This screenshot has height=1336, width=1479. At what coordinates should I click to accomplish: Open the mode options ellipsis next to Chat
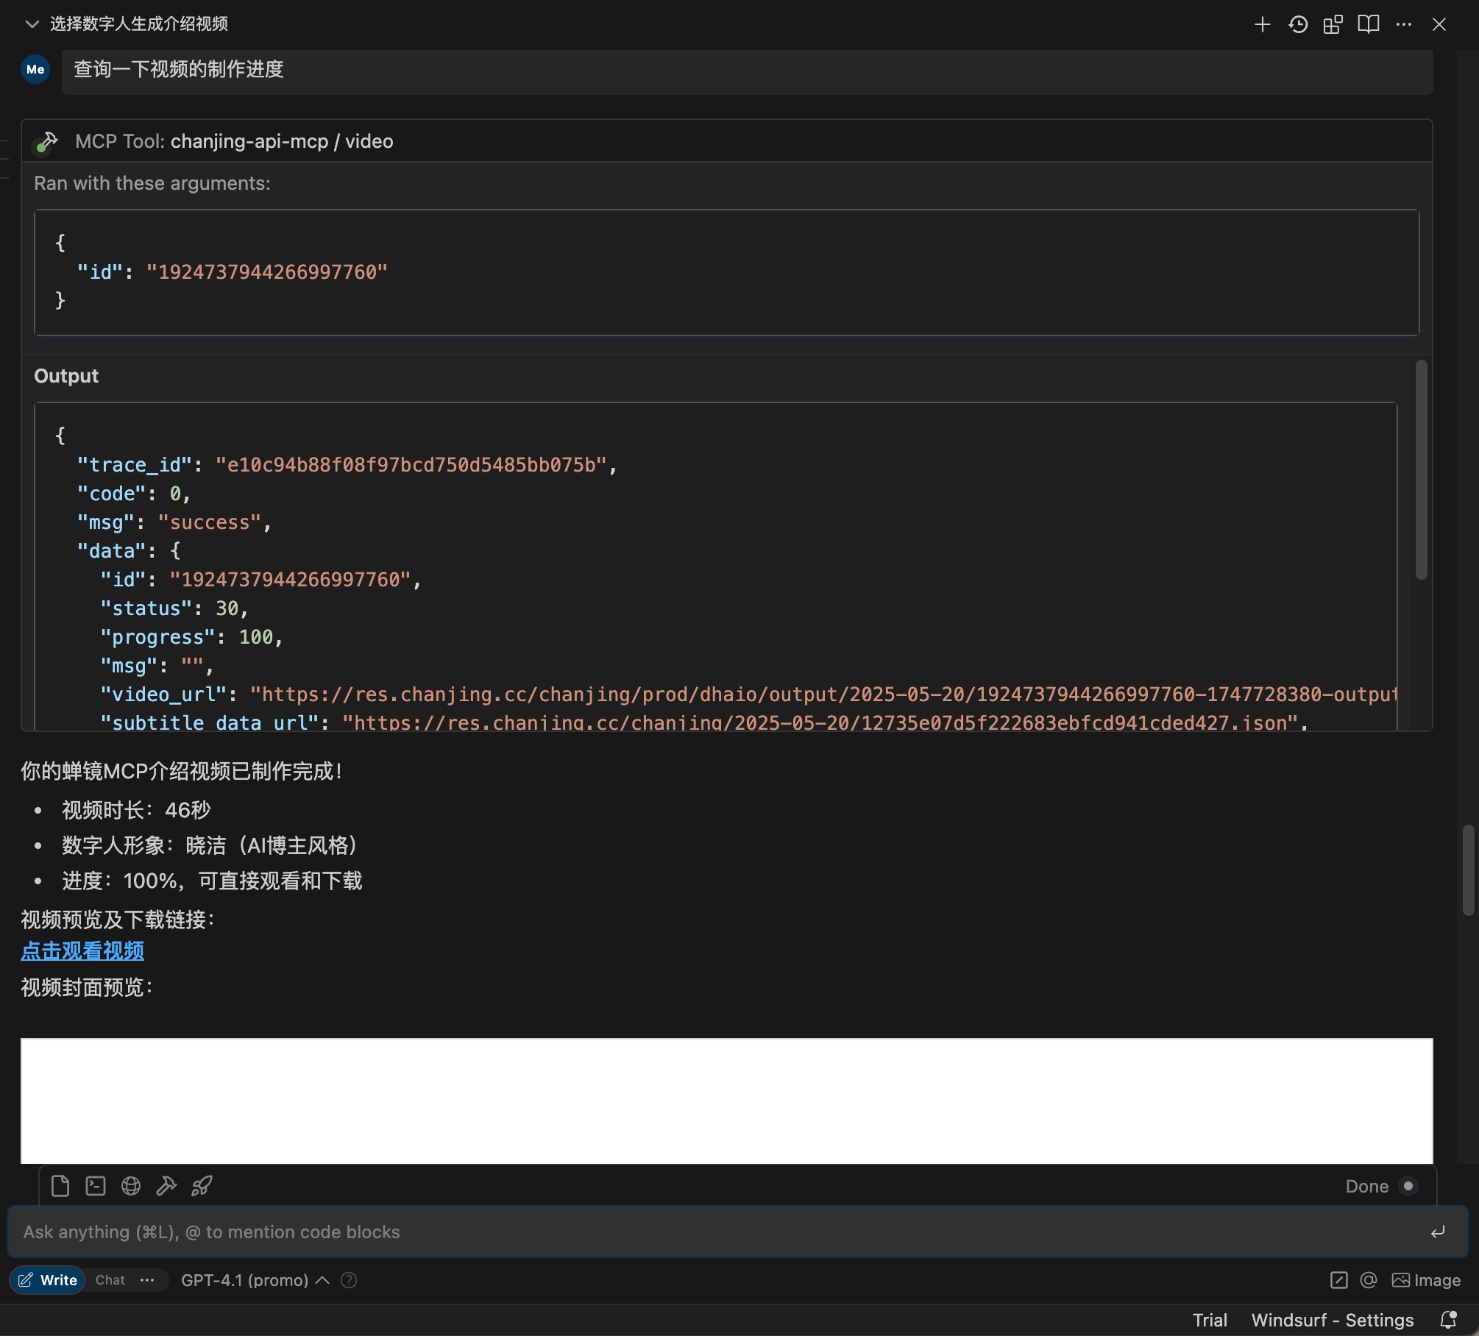(147, 1280)
